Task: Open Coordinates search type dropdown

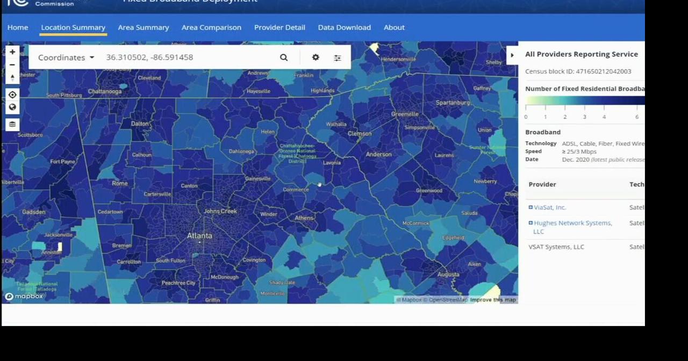Action: click(66, 57)
